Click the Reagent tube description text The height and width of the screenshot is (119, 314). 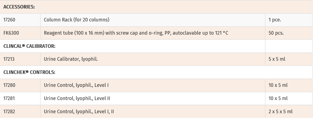(x=136, y=33)
